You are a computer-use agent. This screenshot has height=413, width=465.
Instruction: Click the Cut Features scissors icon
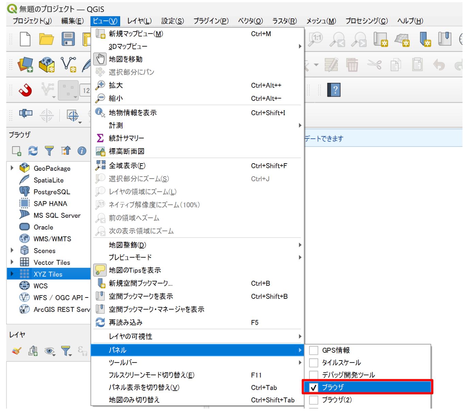tap(374, 64)
